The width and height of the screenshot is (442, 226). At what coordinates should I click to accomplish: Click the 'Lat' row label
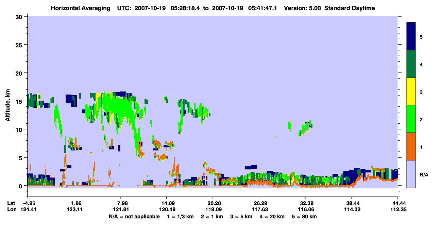tap(12, 203)
